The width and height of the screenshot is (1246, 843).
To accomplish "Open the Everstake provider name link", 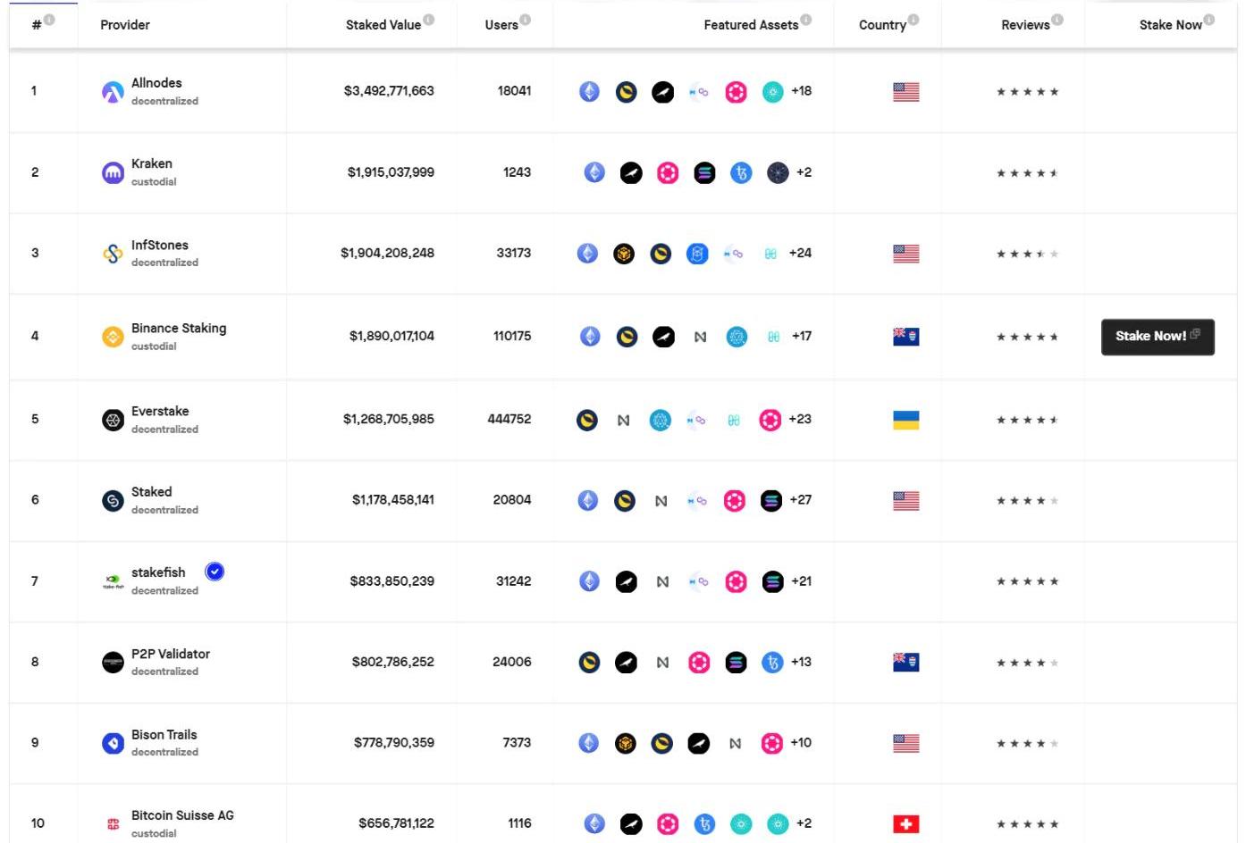I will [160, 412].
